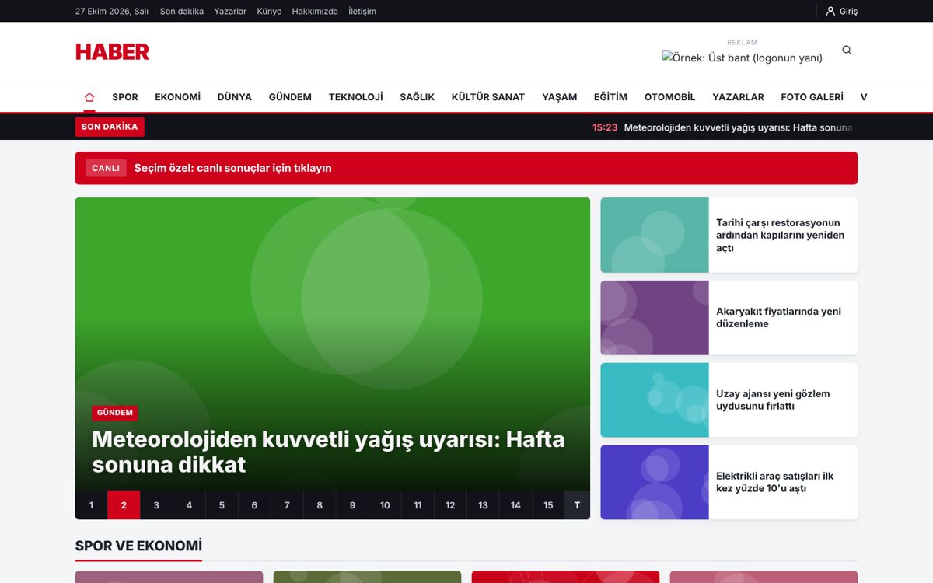
Task: Click the Künye link
Action: pos(269,12)
